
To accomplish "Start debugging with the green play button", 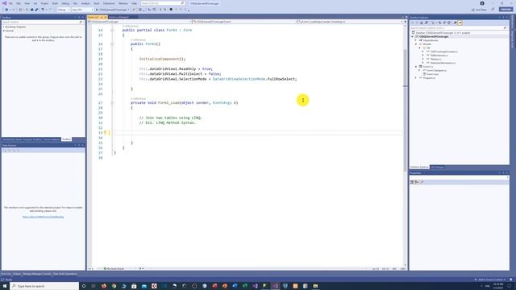I will [97, 10].
